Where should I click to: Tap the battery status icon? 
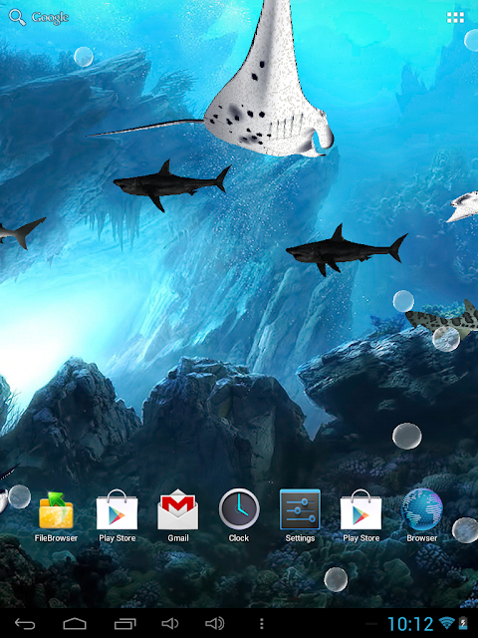pyautogui.click(x=463, y=623)
